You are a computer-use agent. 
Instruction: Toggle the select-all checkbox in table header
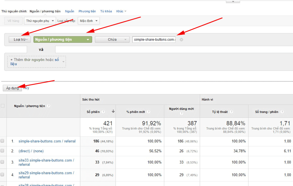(3, 106)
